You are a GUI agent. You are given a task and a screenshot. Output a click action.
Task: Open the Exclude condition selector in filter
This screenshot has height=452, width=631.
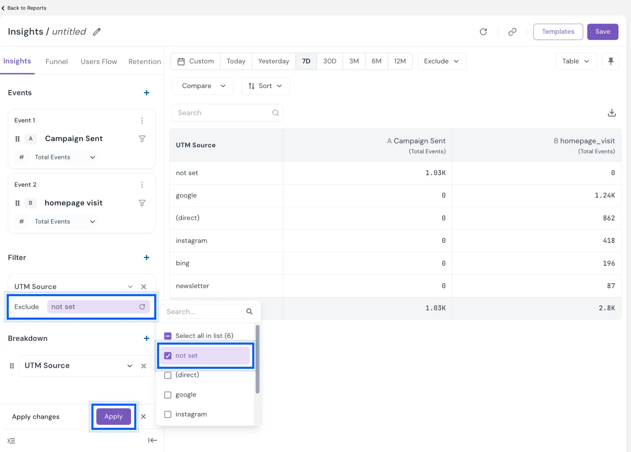click(27, 307)
